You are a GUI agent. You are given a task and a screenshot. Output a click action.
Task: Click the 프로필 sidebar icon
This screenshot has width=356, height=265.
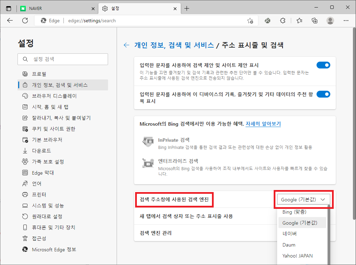(x=25, y=74)
